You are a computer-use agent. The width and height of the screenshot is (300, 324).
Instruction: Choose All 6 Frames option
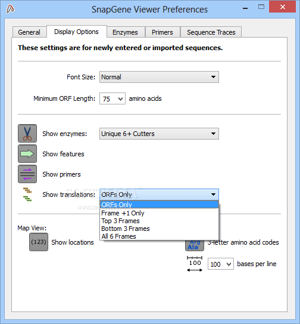click(x=159, y=236)
